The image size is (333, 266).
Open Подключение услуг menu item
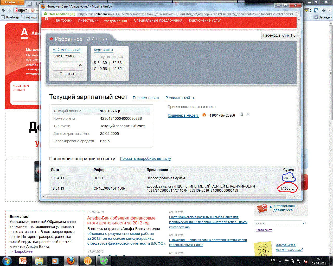204,20
